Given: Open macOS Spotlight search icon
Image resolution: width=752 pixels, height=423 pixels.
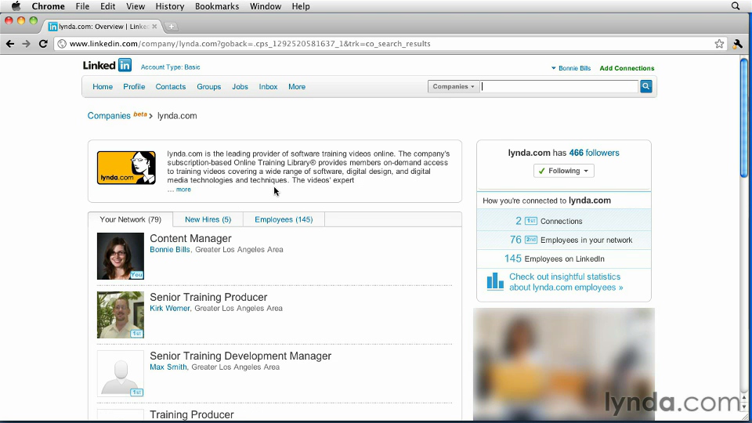Looking at the screenshot, I should pos(736,6).
